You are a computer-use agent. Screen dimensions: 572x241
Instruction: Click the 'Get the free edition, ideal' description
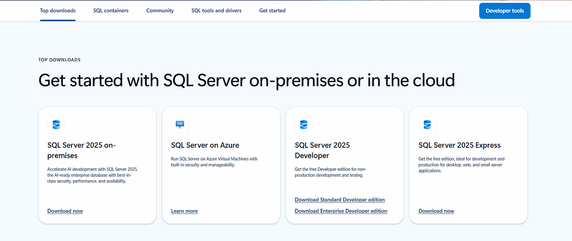coord(461,164)
